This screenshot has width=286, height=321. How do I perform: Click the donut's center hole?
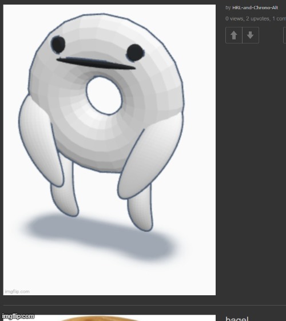[x=104, y=96]
